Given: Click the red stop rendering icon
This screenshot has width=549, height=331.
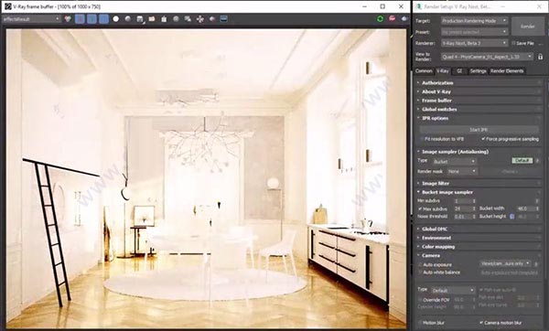Looking at the screenshot, I should click(x=393, y=18).
